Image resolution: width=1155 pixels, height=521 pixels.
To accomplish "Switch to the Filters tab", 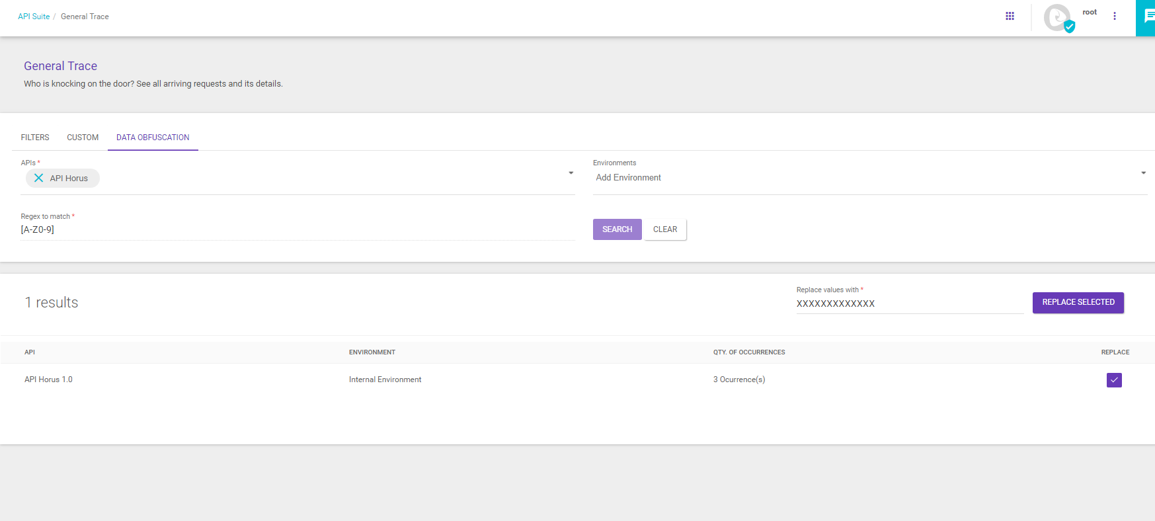I will pyautogui.click(x=35, y=138).
